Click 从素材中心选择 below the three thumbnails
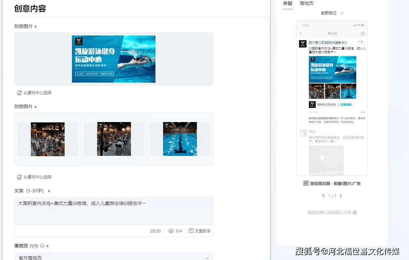 click(37, 177)
